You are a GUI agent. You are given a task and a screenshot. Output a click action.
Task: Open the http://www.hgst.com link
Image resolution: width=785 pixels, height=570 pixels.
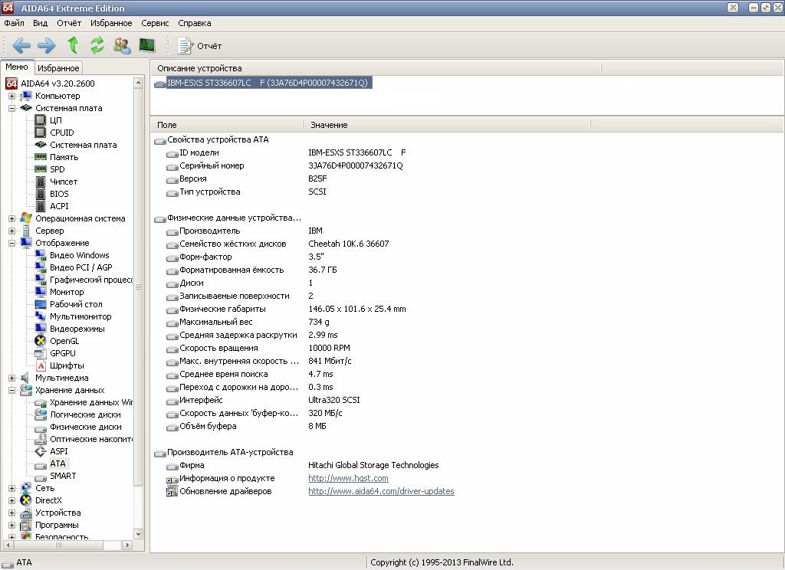[x=348, y=478]
